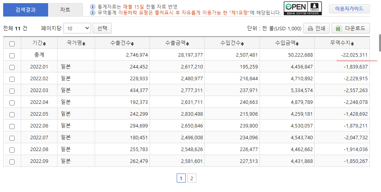The image size is (381, 192).
Task: Select the 검색결과 tab
Action: [26, 10]
